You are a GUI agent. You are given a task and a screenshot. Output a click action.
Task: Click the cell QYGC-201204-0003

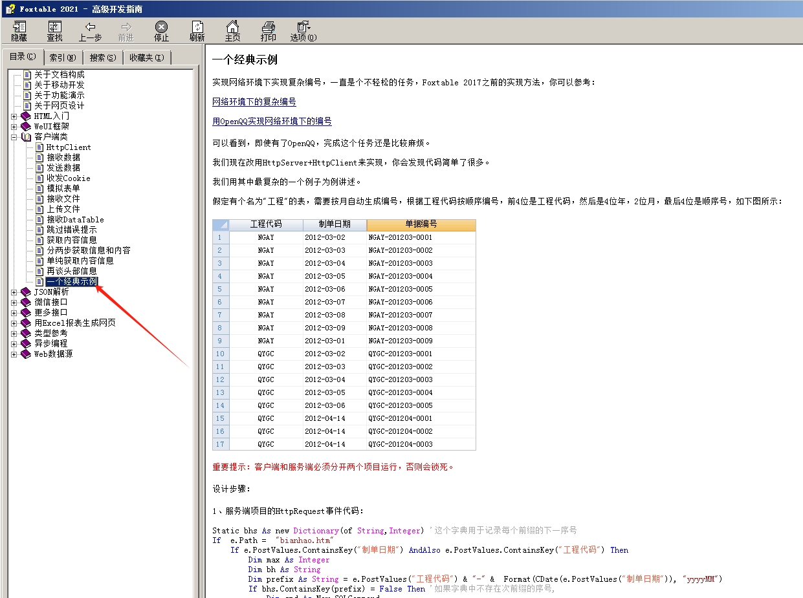coord(421,444)
